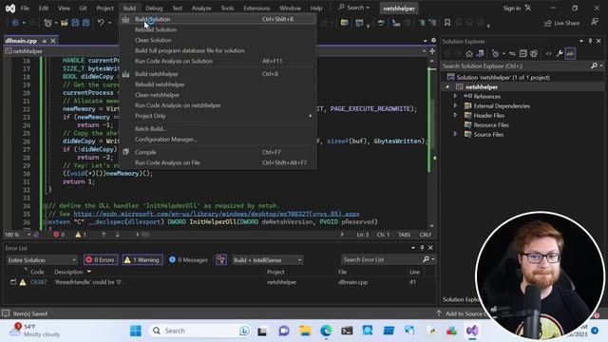Close the dllmain.cpp tab
Screen dimensions: 608x342
point(53,41)
